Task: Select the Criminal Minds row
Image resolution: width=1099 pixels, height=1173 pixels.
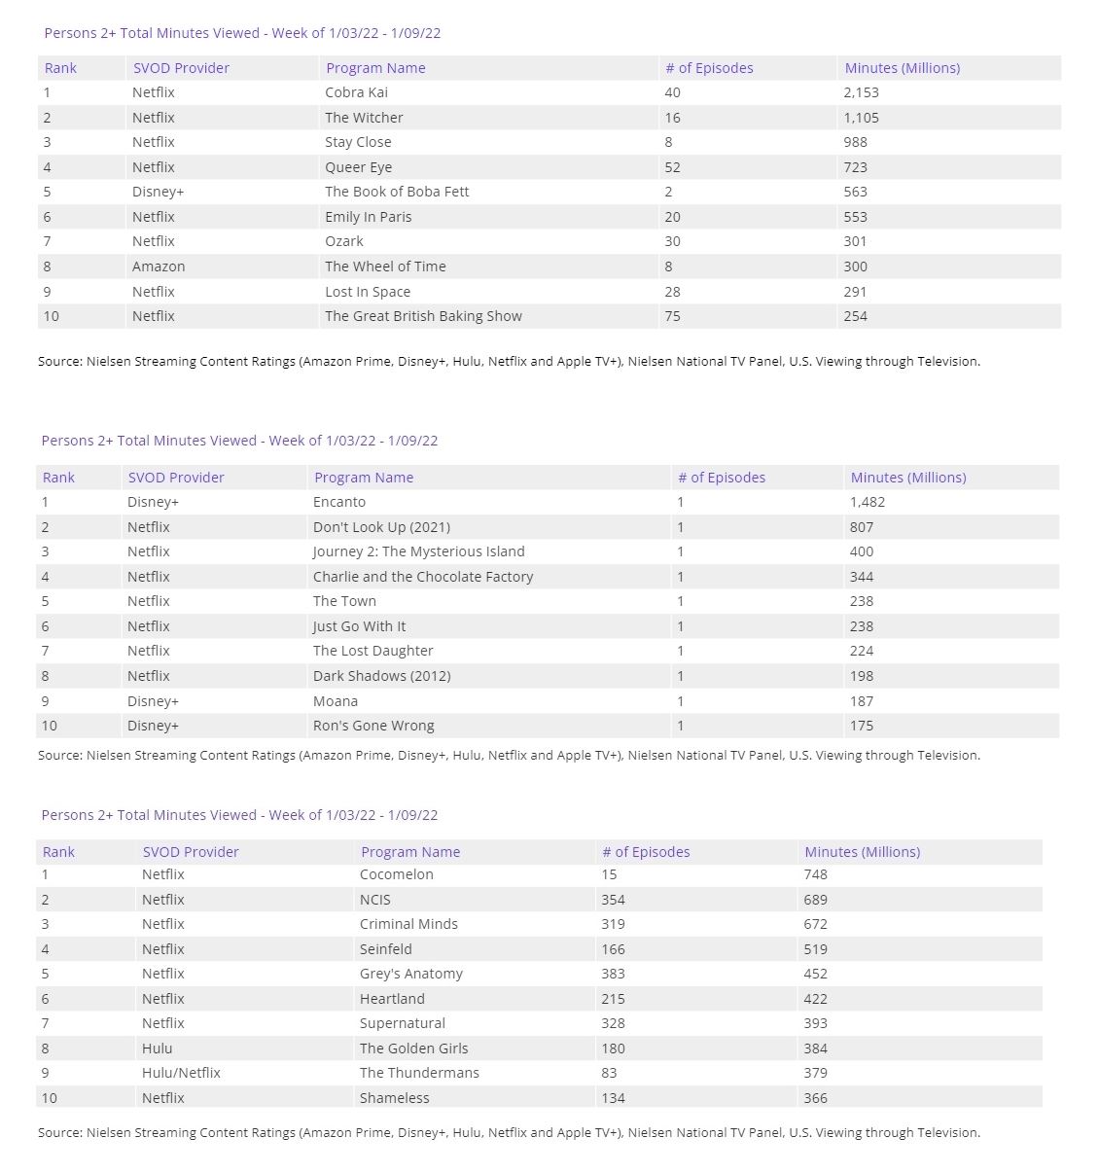Action: point(408,924)
